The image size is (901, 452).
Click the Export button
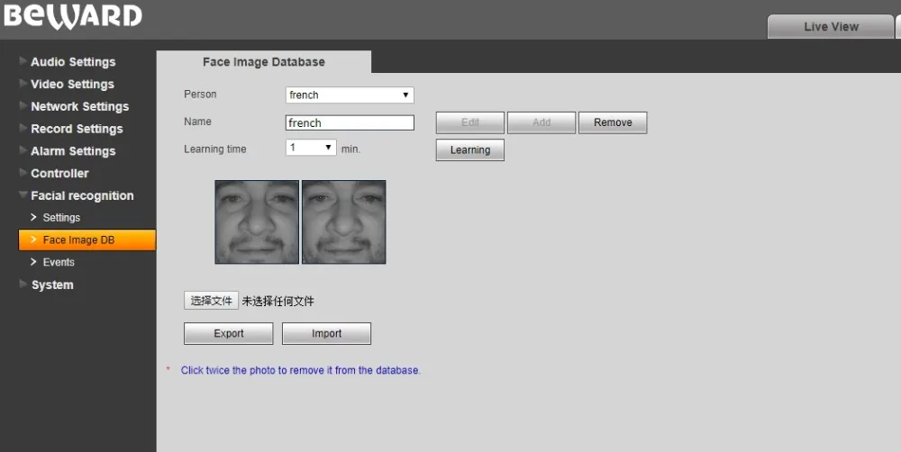click(228, 334)
